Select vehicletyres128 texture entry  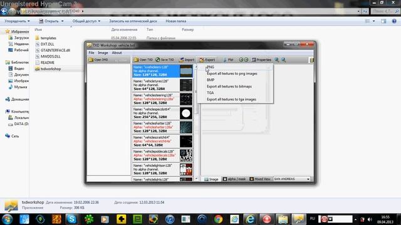coord(163,85)
